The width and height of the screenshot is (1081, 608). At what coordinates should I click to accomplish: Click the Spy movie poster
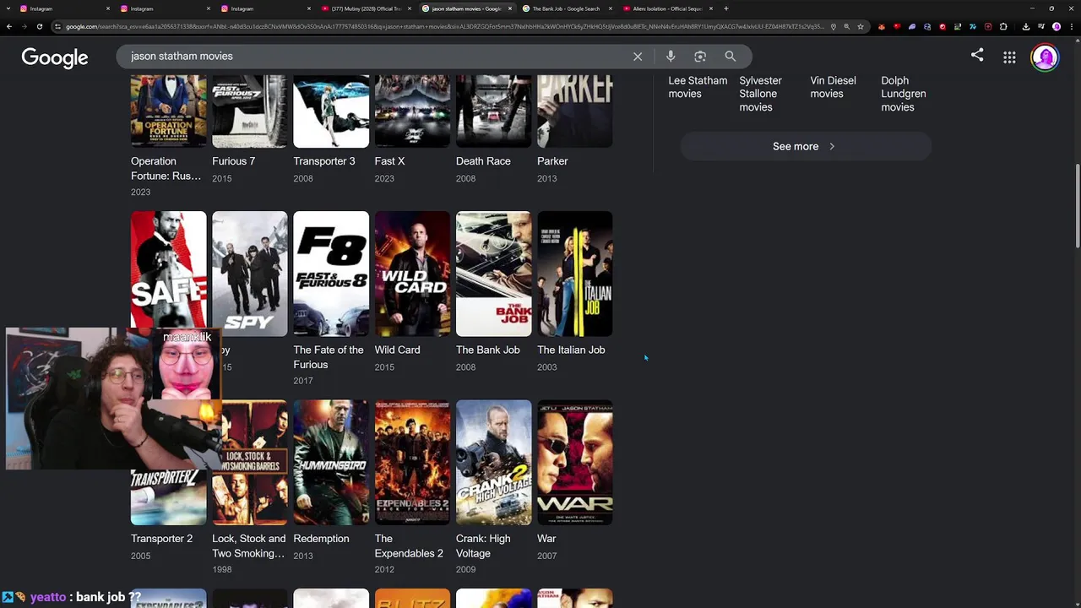(x=250, y=274)
